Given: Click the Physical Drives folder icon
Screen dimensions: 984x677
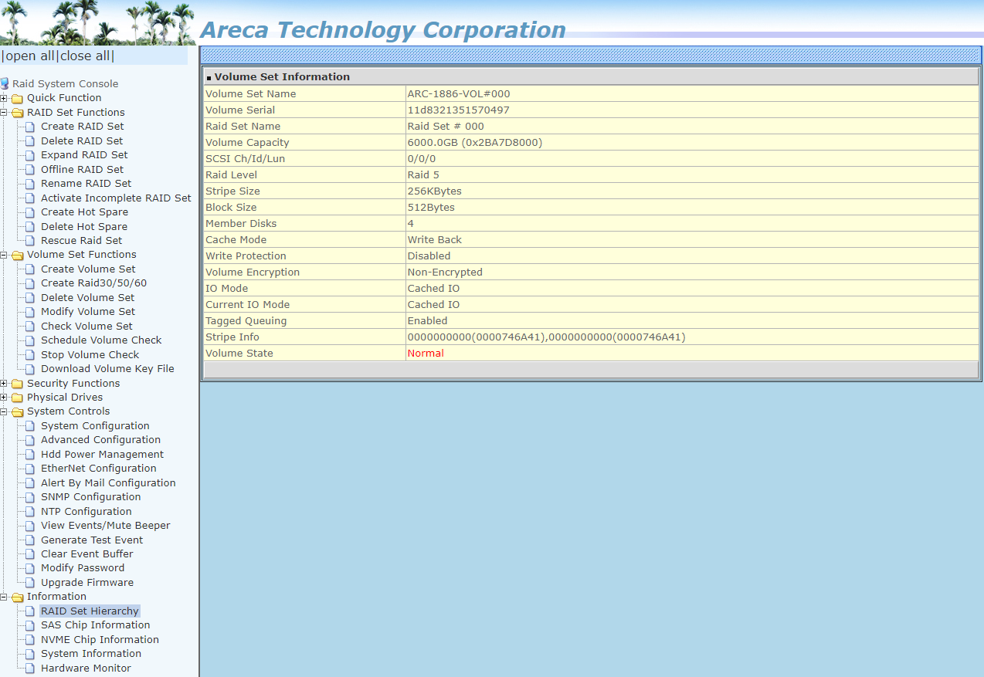Looking at the screenshot, I should click(x=17, y=398).
